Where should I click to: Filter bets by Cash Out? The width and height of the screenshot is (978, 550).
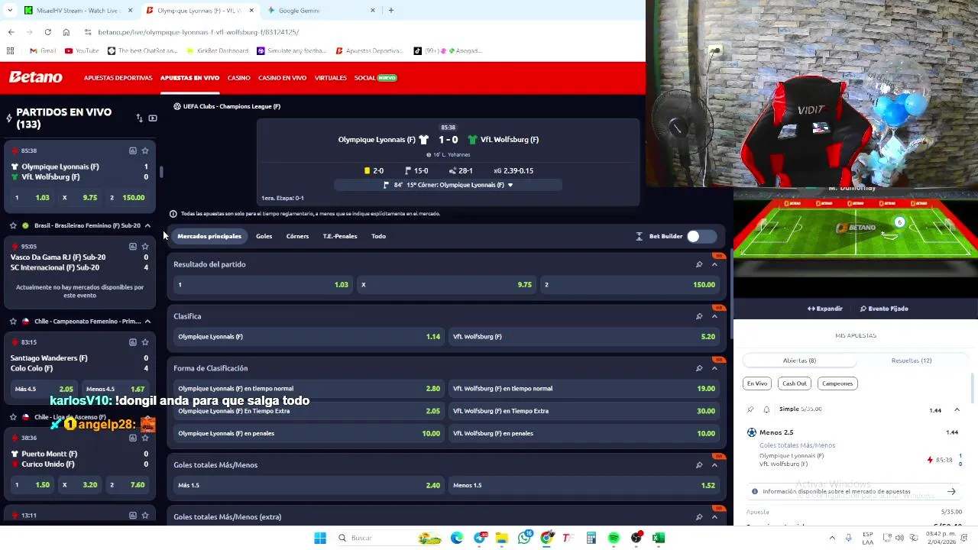click(795, 383)
